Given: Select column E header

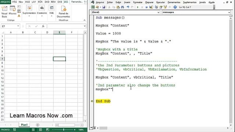Looking at the screenshot, I should 59,32.
